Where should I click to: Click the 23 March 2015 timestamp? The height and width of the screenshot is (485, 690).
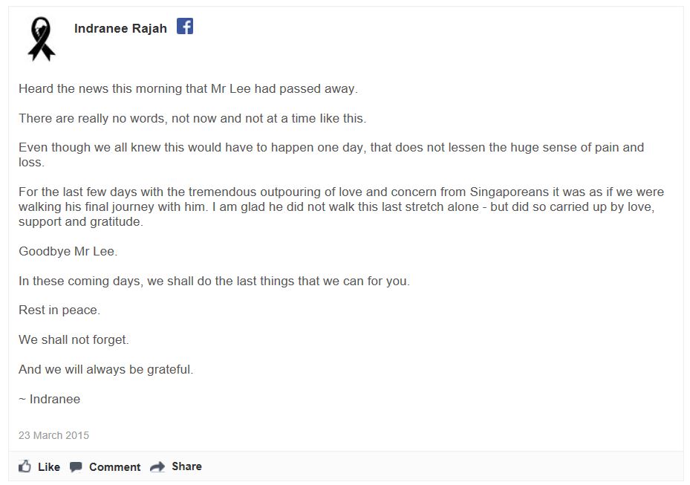53,435
